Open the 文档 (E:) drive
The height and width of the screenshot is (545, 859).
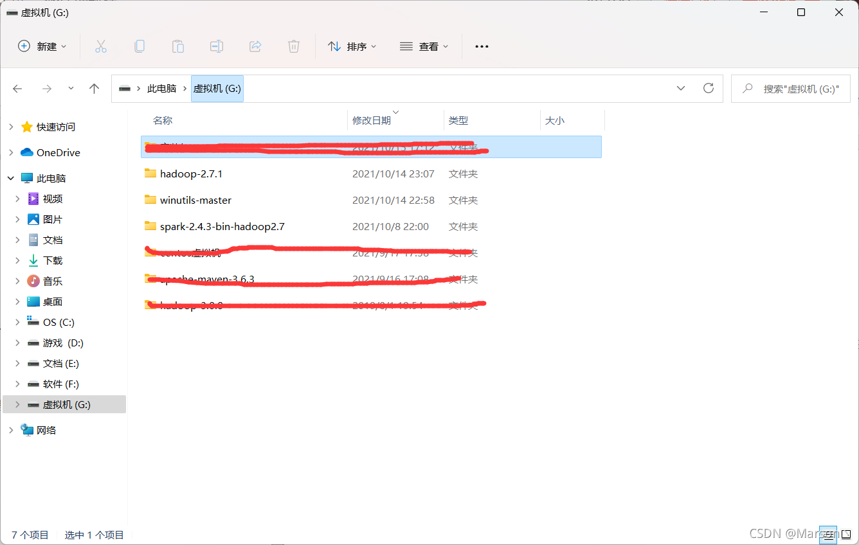coord(61,363)
